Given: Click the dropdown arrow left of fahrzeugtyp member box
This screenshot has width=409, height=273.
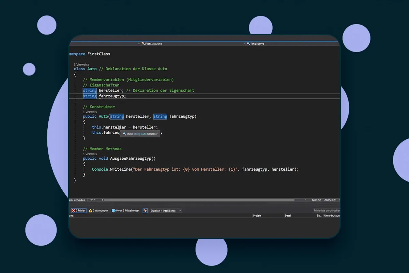Looking at the screenshot, I should (x=244, y=44).
